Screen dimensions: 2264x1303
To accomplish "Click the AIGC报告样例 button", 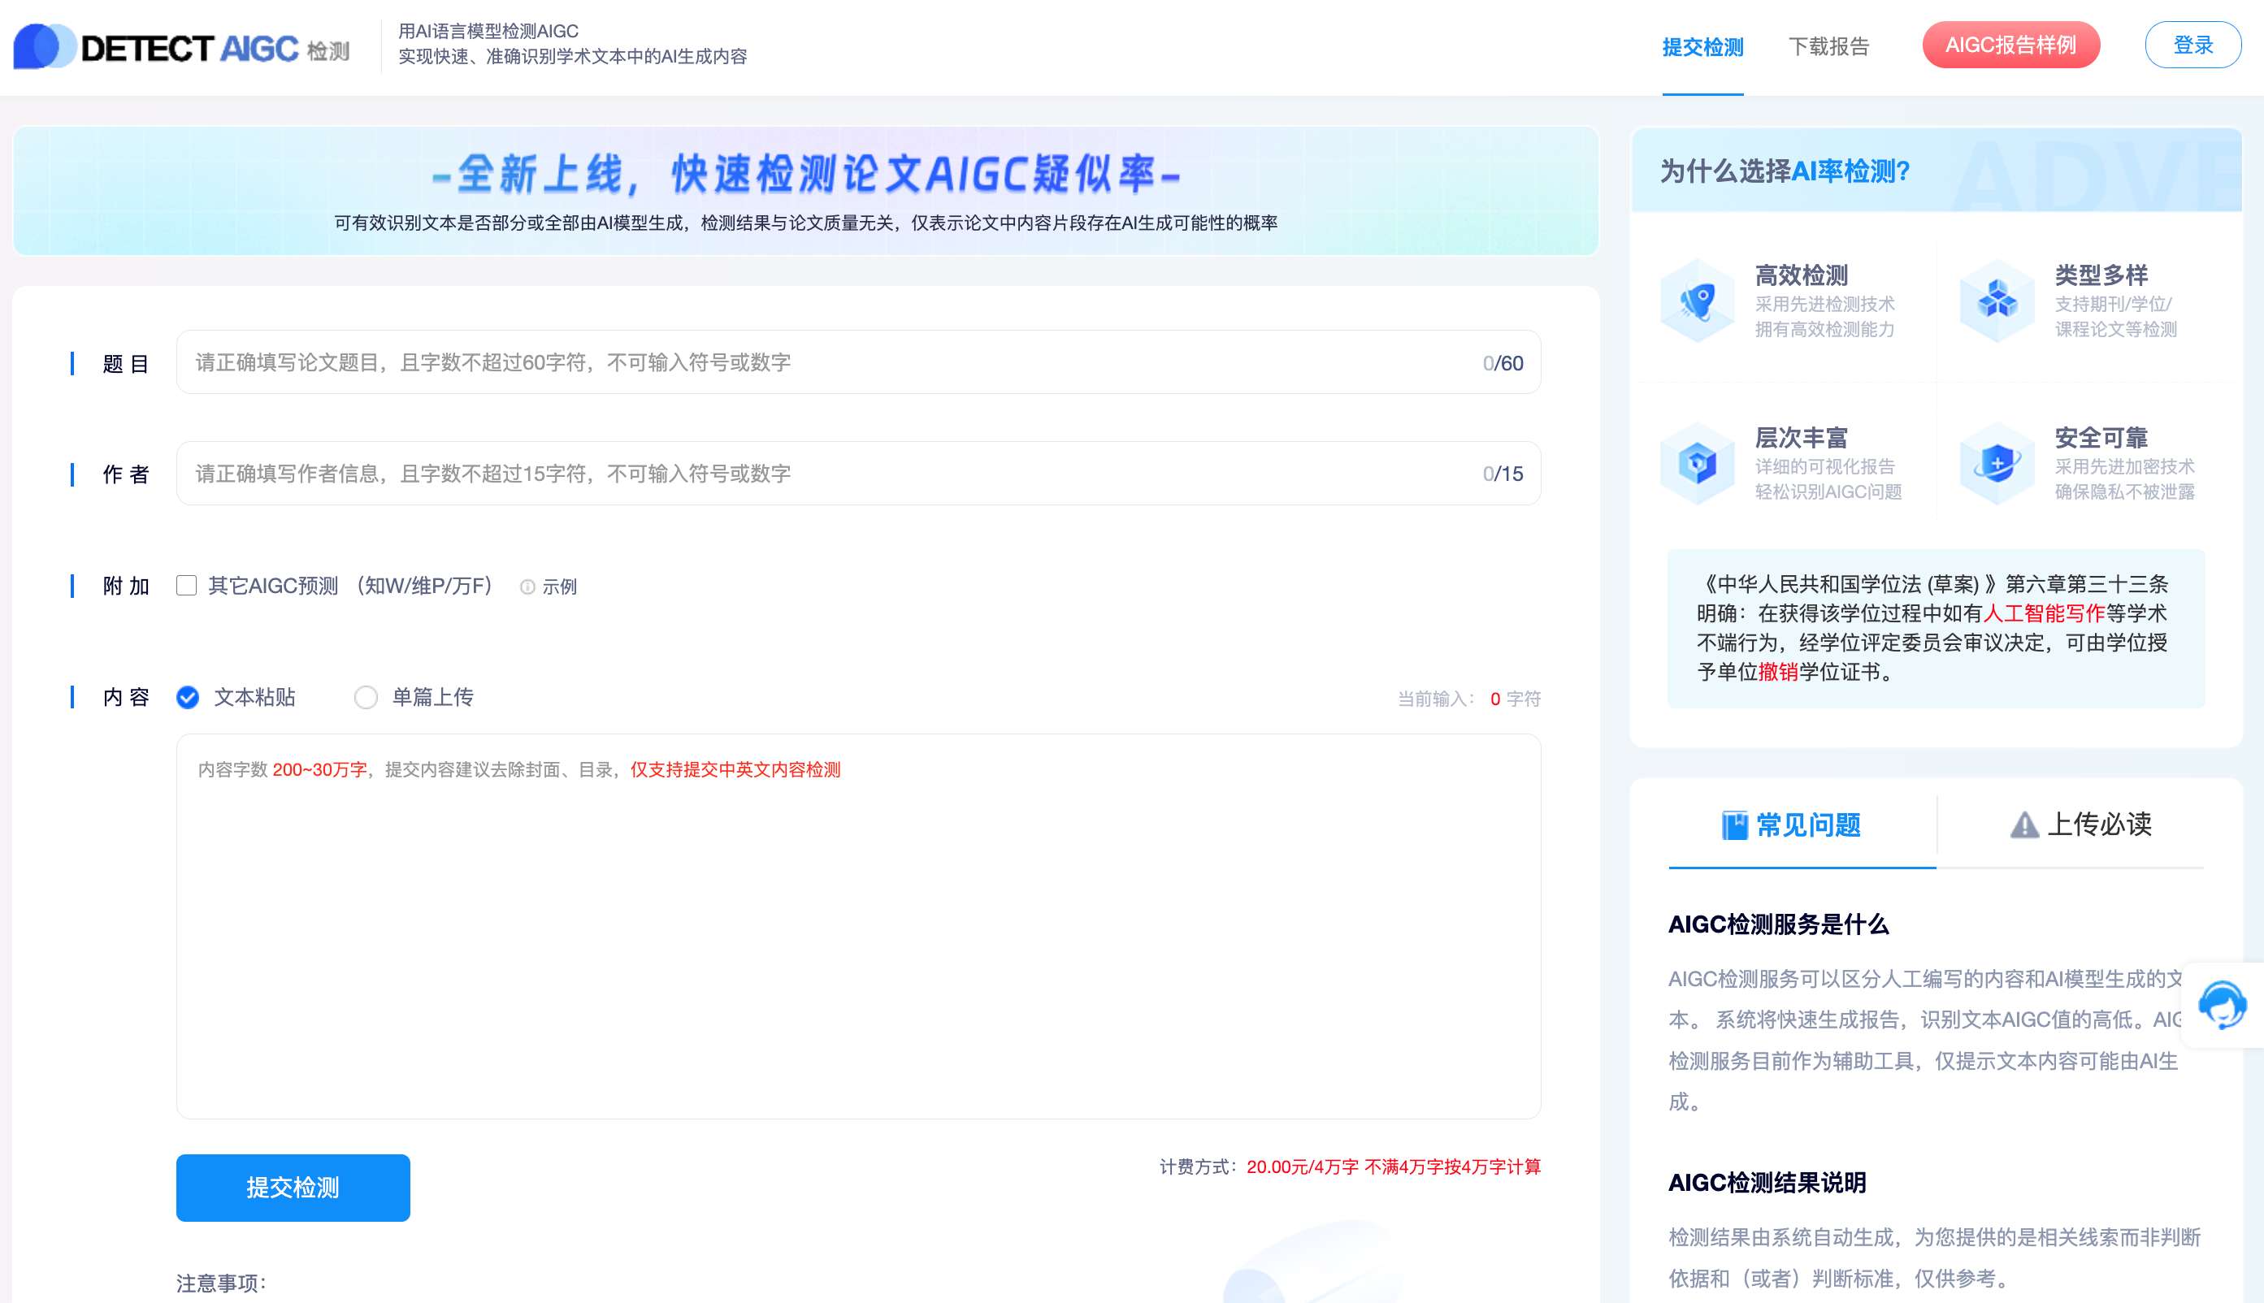I will pyautogui.click(x=2010, y=45).
